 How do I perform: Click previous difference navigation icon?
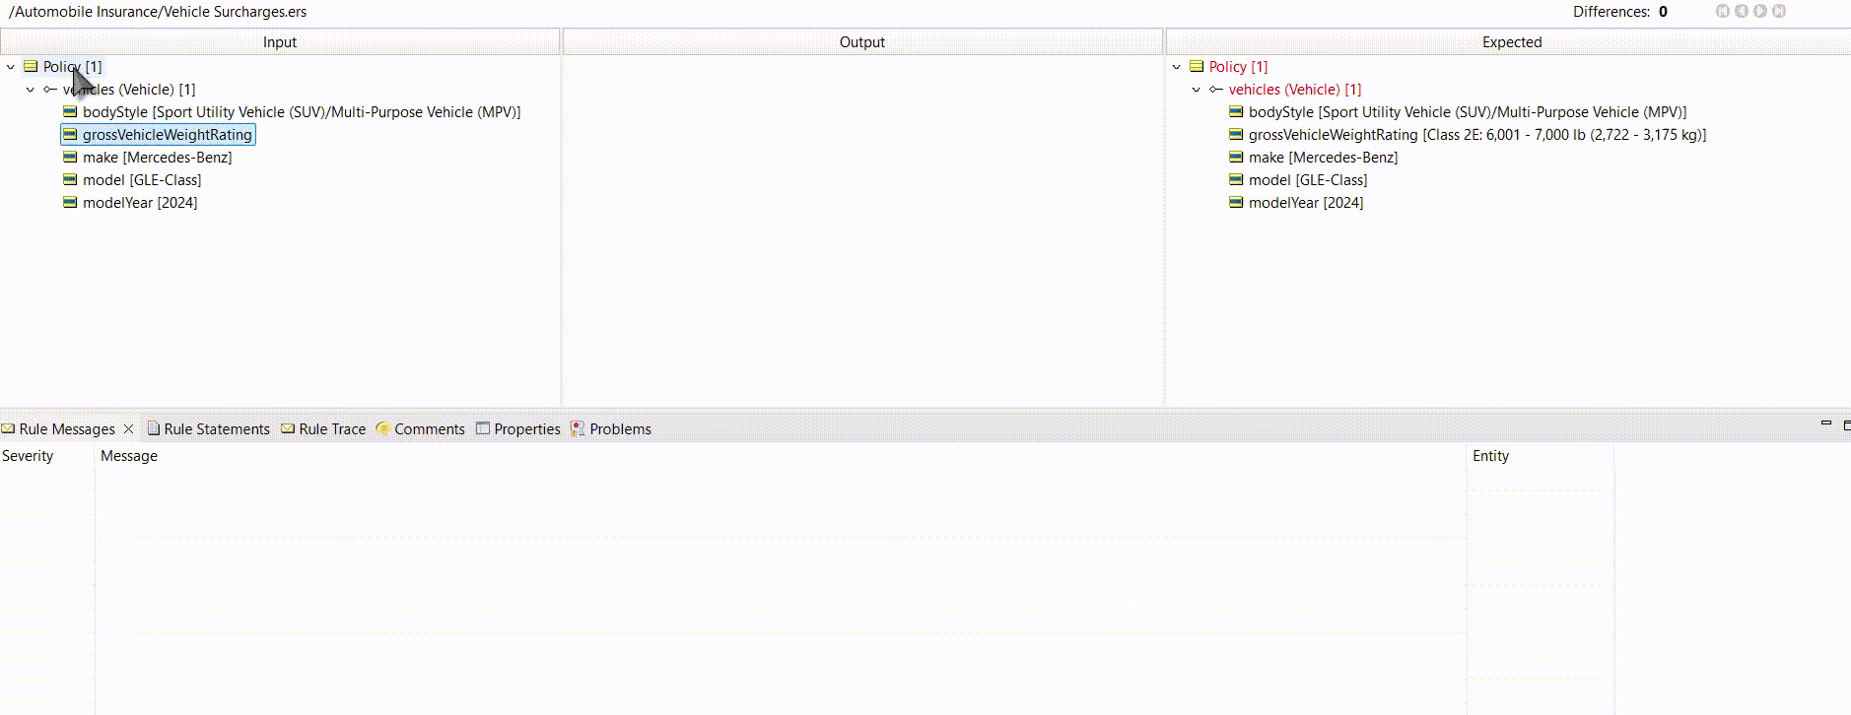point(1742,11)
